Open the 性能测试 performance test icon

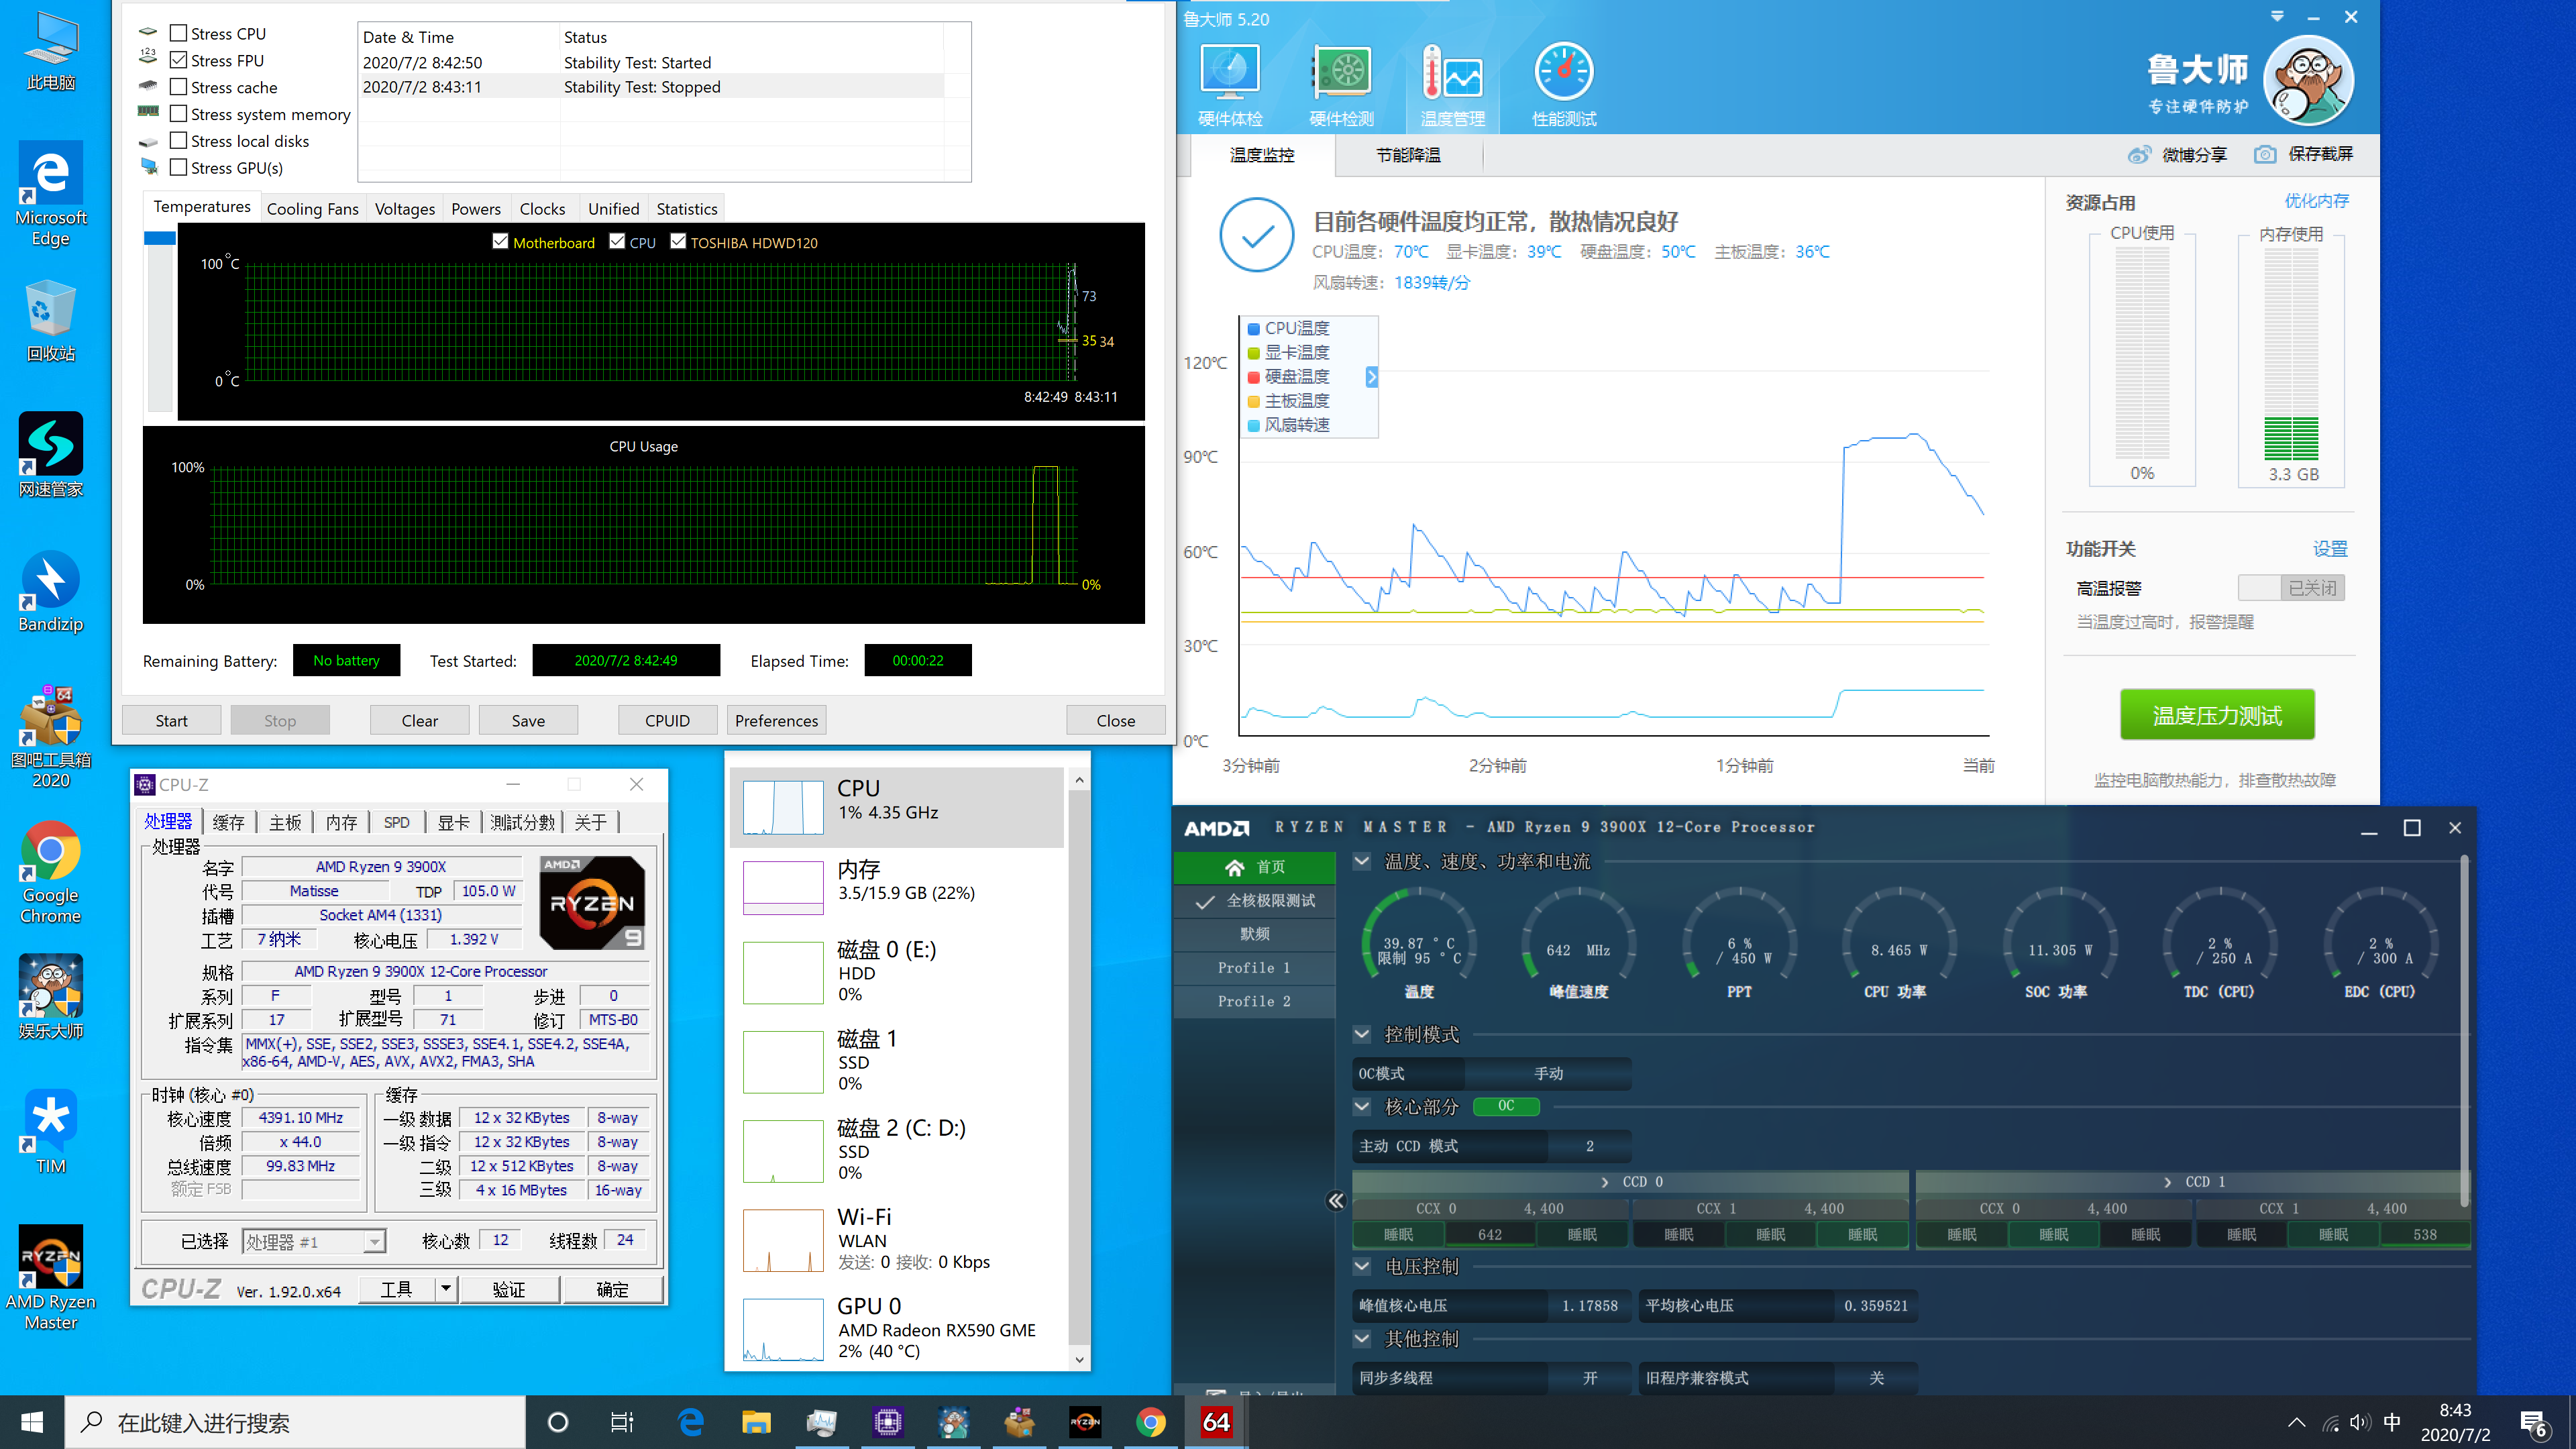click(x=1564, y=85)
